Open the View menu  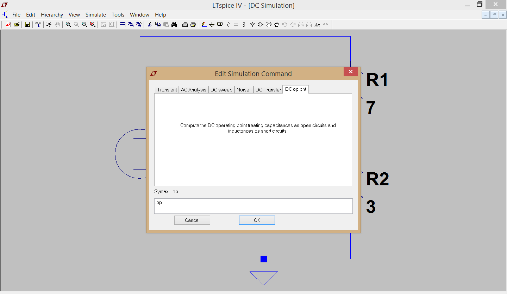(74, 15)
